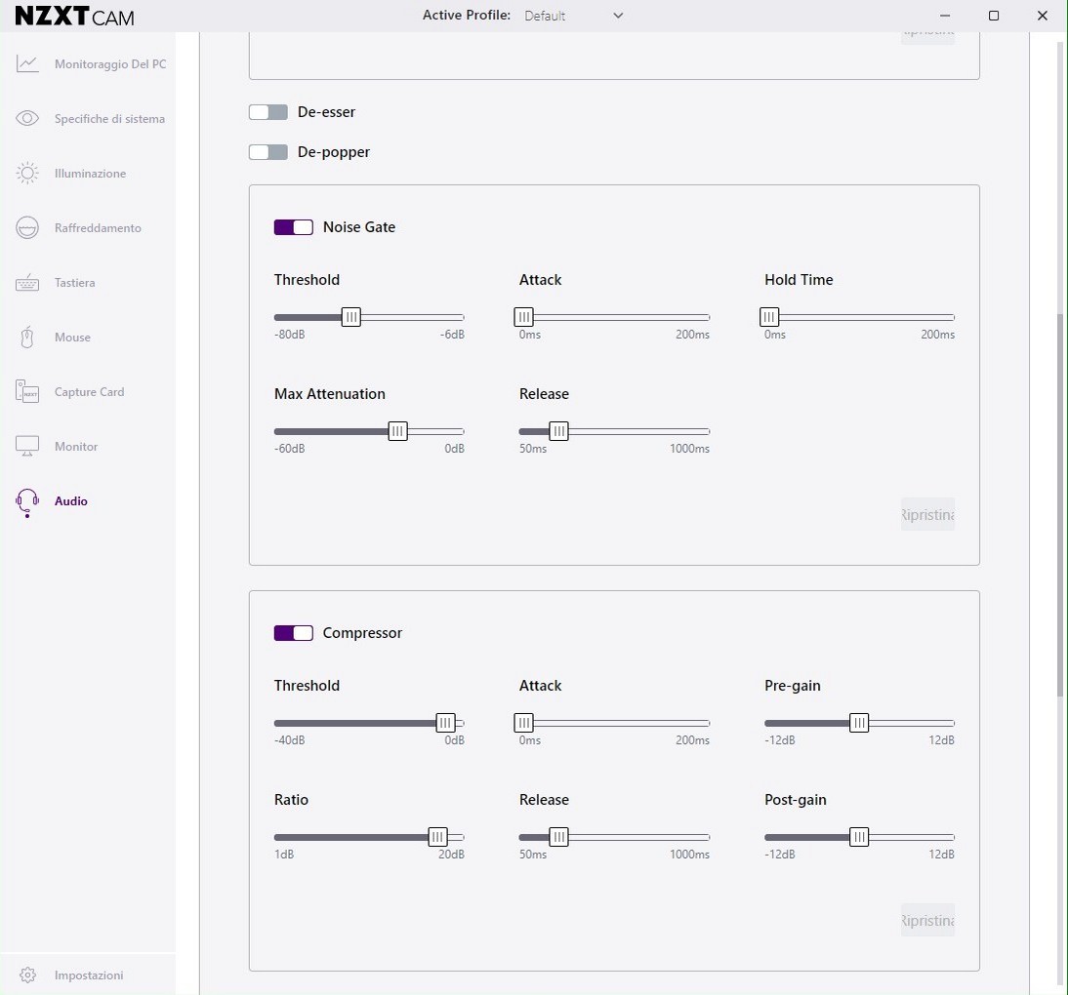This screenshot has height=995, width=1068.
Task: Click the Capture Card icon
Action: point(27,392)
